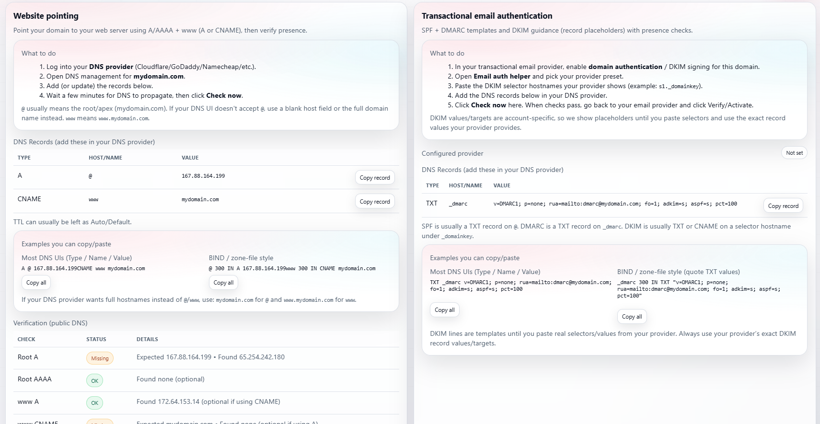
Task: Click the OK badge on Root AAAA check
Action: (94, 380)
